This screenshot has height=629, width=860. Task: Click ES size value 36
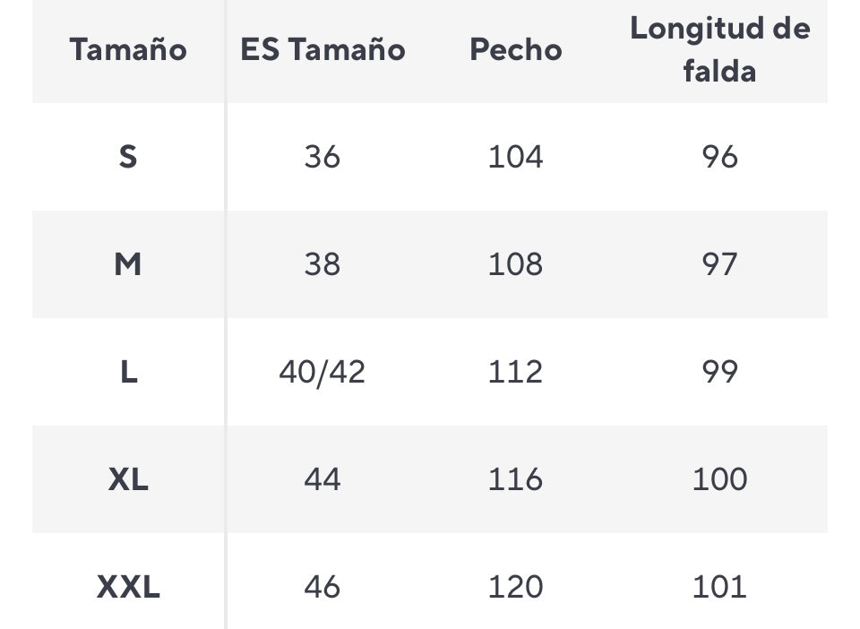pyautogui.click(x=322, y=157)
